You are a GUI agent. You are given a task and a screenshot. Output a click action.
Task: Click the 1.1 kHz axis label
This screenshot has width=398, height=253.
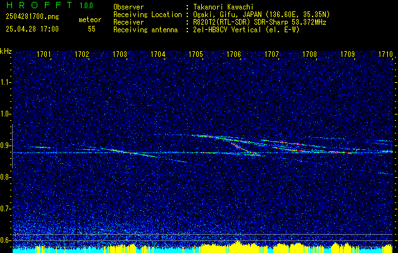pos(5,82)
